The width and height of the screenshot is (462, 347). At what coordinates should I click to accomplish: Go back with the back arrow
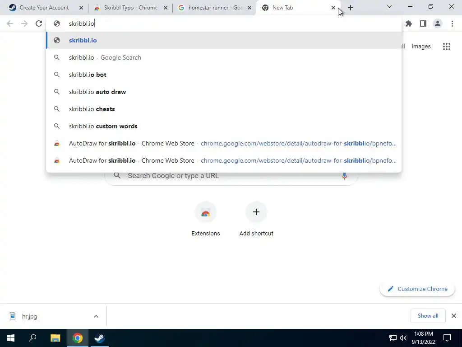coord(10,23)
